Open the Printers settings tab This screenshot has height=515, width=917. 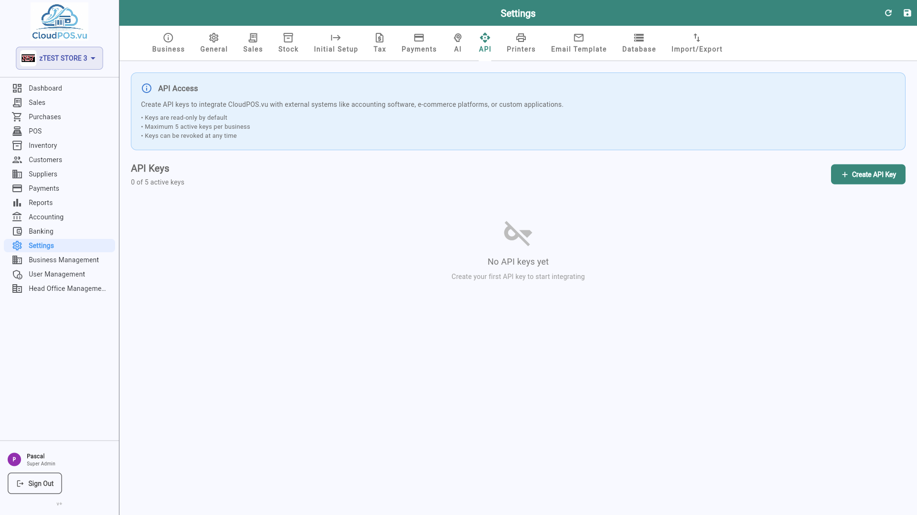(521, 43)
